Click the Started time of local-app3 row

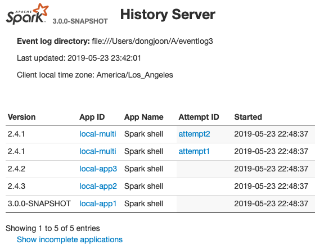[x=271, y=169]
